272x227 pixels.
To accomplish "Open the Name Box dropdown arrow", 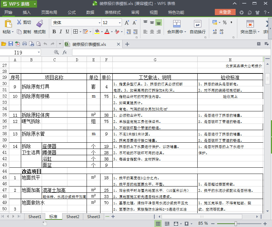I will [x=39, y=52].
